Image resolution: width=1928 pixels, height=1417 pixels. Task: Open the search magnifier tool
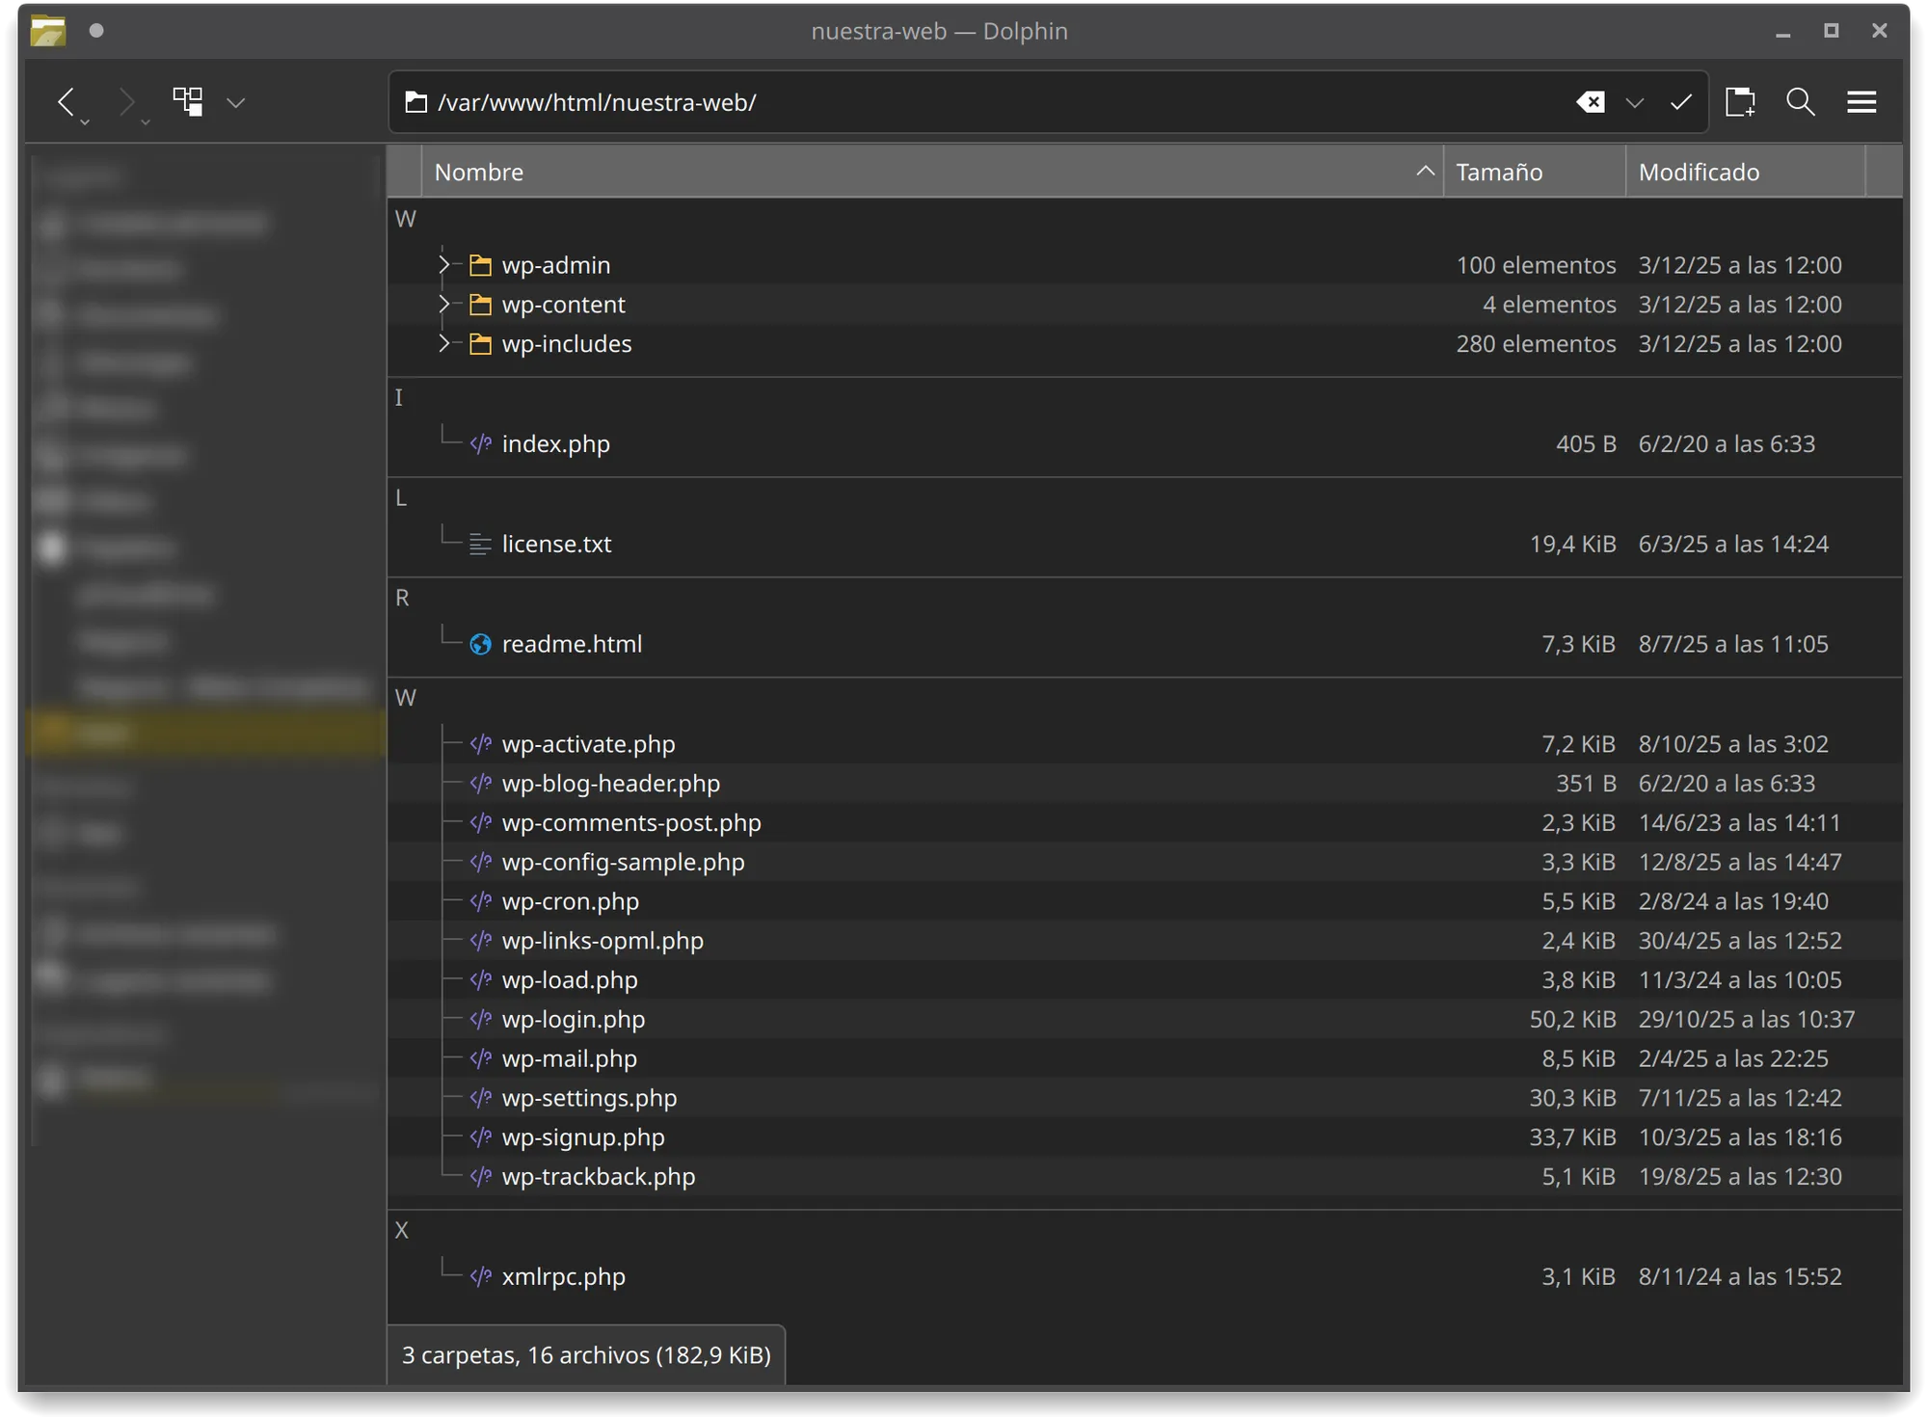1800,102
